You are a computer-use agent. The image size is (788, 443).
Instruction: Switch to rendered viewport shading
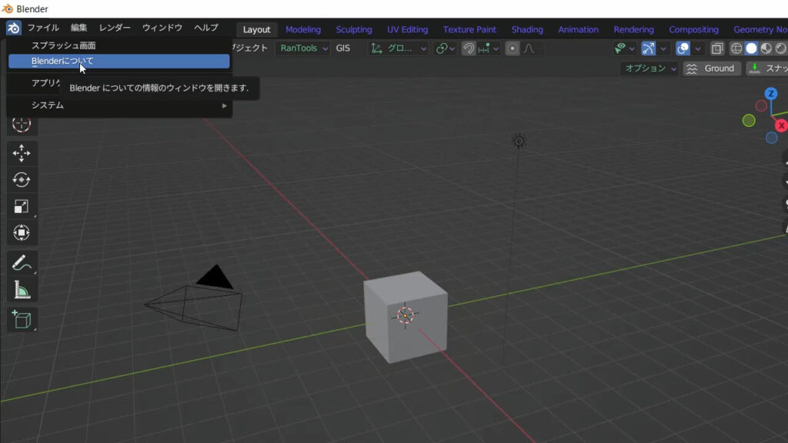[x=781, y=48]
